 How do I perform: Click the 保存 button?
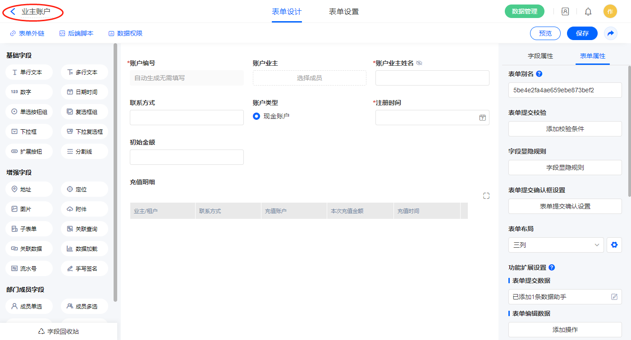tap(582, 33)
